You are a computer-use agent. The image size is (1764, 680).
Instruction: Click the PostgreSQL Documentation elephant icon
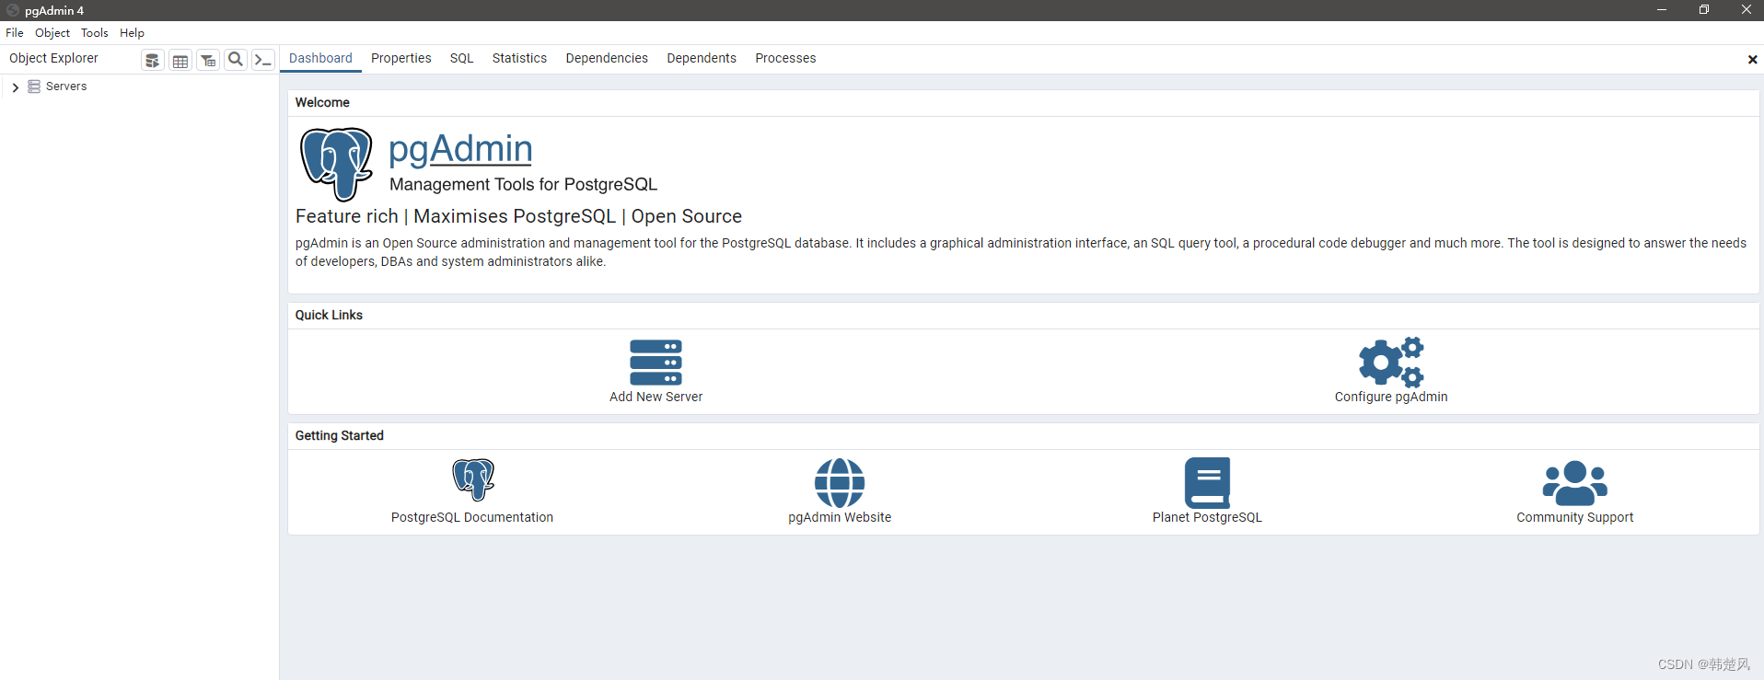click(473, 480)
